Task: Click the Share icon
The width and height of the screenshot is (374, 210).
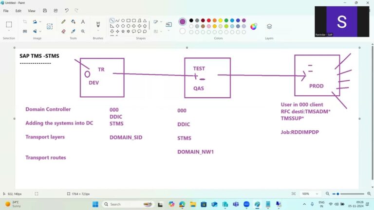Action: 56,11
